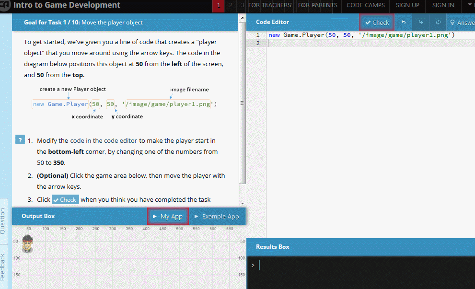Select the player sprite in the game grid
This screenshot has width=475, height=289.
click(27, 243)
